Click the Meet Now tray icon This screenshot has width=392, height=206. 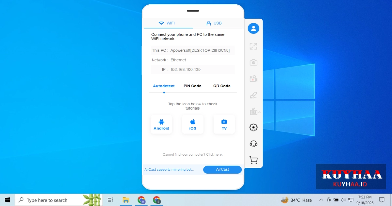(x=329, y=200)
